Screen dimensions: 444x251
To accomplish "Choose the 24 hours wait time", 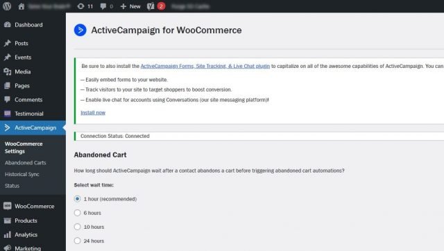I will (x=77, y=241).
